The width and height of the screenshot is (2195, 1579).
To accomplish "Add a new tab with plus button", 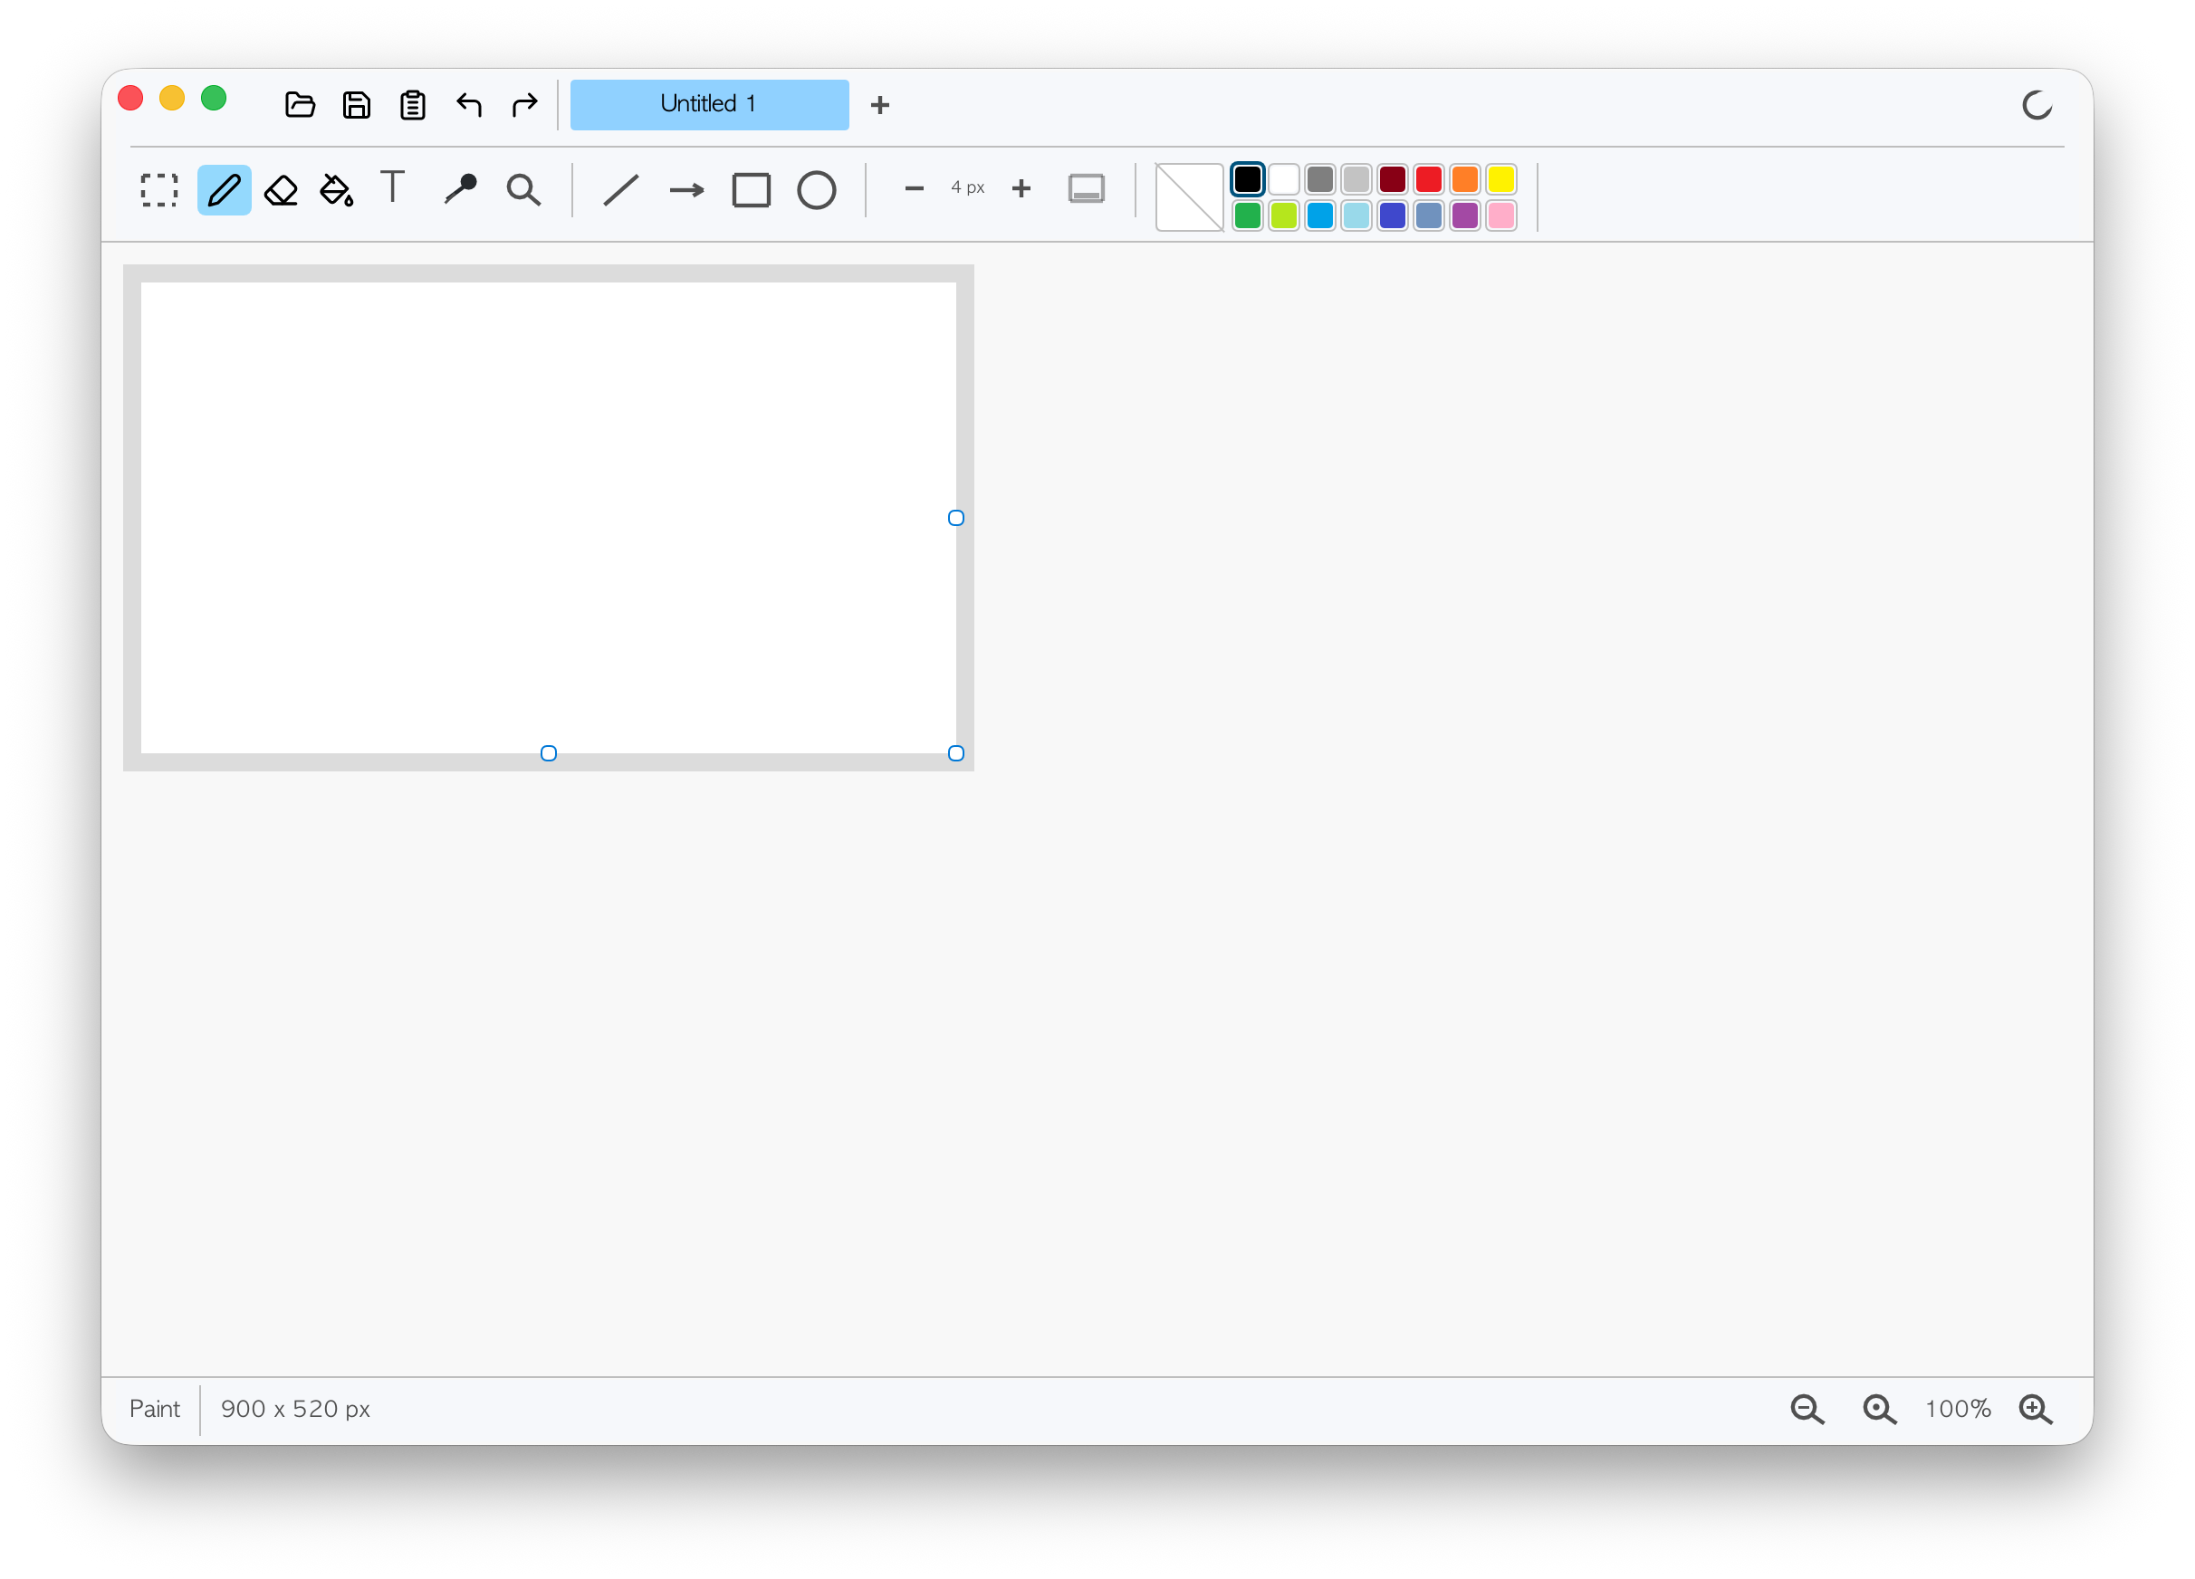I will pyautogui.click(x=880, y=104).
